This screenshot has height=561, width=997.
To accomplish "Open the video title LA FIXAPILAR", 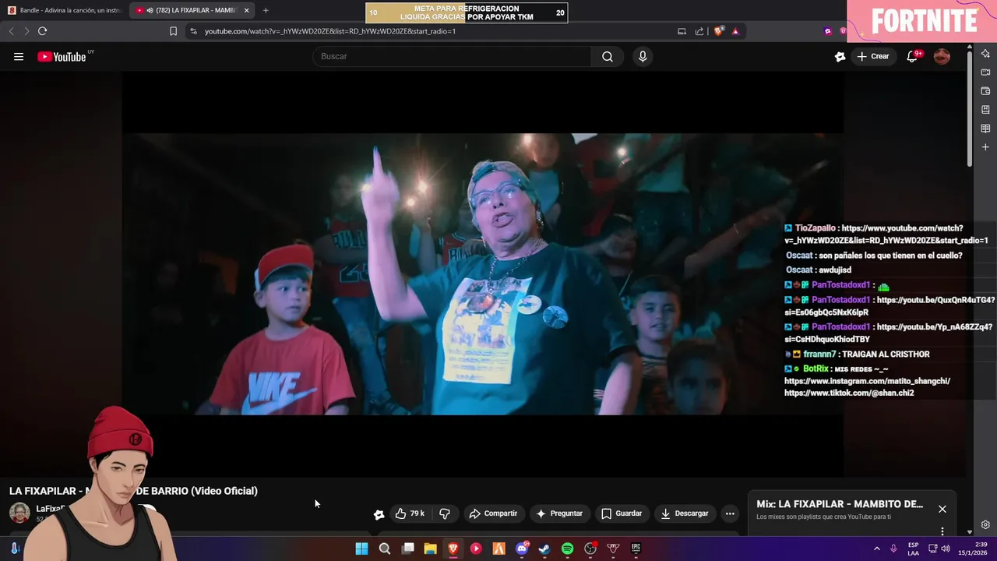I will coord(133,491).
